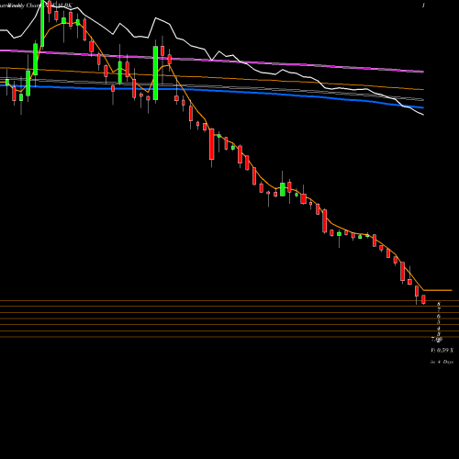Click price level label "8"
The width and height of the screenshot is (459, 459).
(x=439, y=304)
